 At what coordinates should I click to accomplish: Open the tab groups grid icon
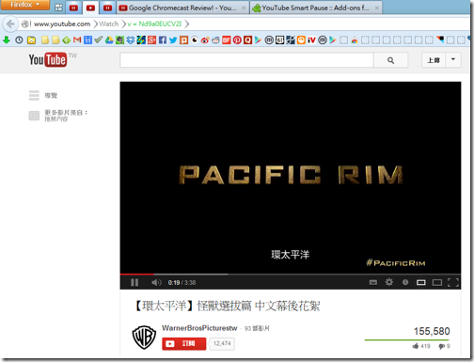58,8
